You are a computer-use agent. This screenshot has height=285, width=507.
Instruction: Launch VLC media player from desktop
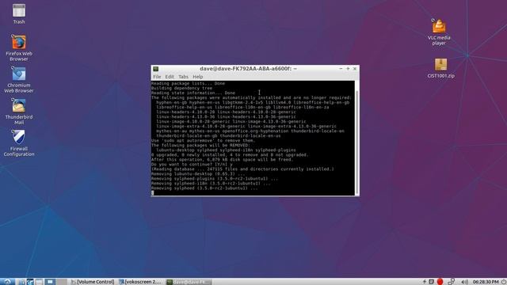[439, 32]
